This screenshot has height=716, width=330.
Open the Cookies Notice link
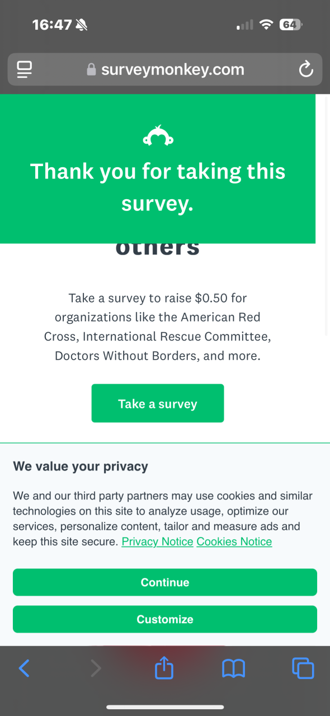(234, 541)
